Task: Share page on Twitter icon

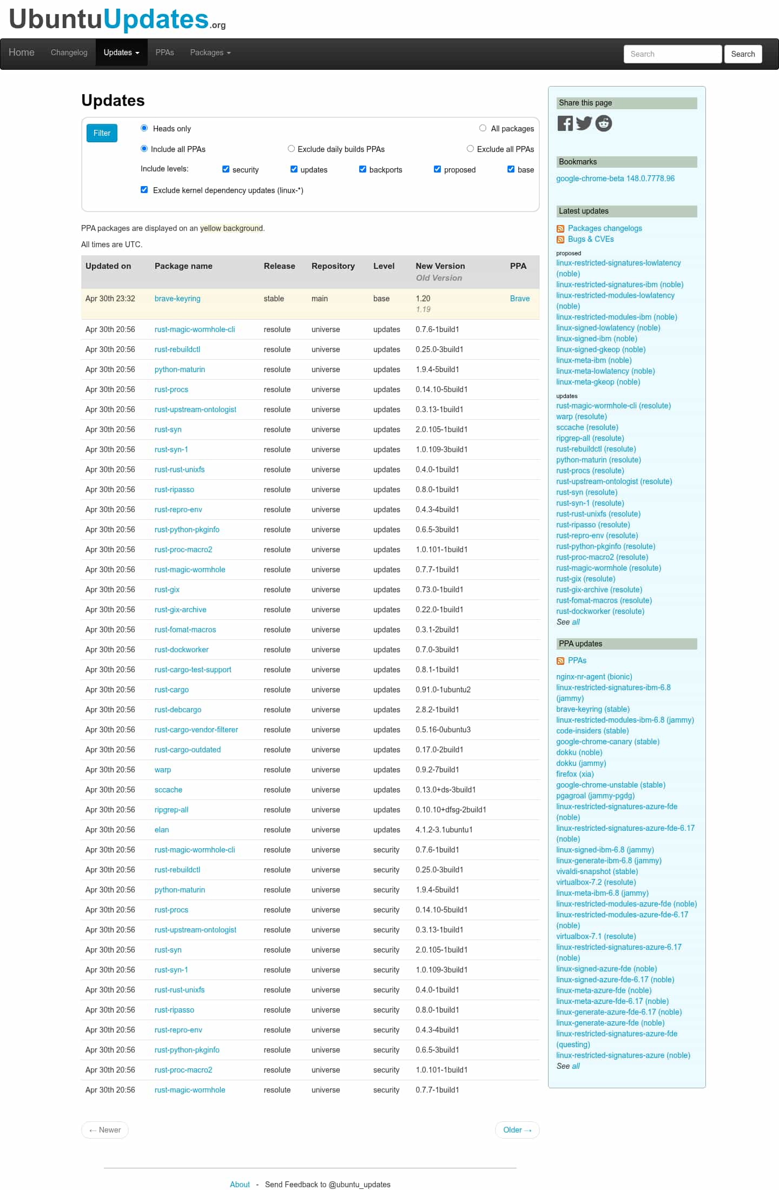Action: pyautogui.click(x=584, y=123)
